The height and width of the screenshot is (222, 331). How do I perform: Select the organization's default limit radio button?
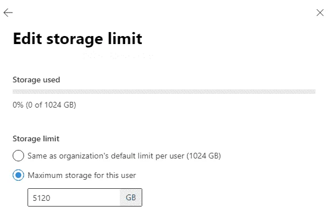click(18, 156)
